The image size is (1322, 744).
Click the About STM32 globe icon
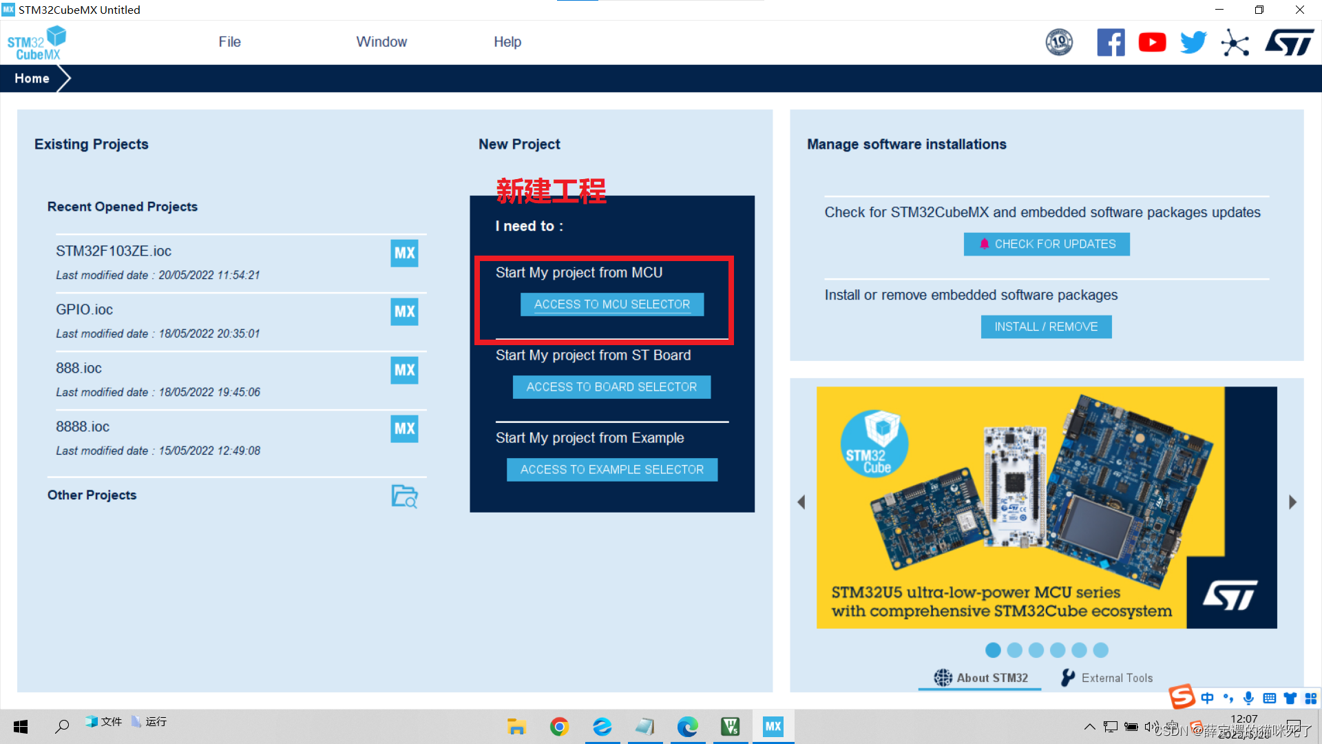point(943,677)
